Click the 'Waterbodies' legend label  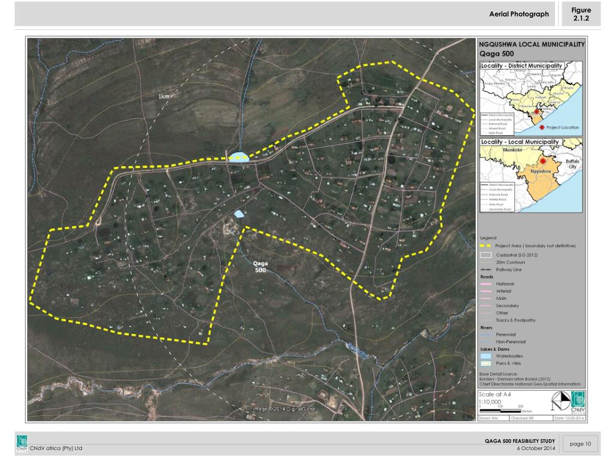coord(509,356)
